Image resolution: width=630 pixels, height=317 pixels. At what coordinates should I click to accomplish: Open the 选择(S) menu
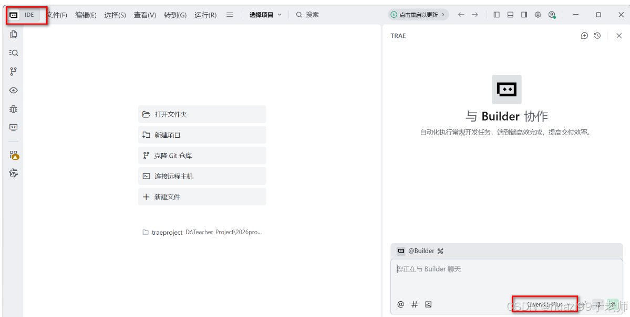tap(115, 15)
